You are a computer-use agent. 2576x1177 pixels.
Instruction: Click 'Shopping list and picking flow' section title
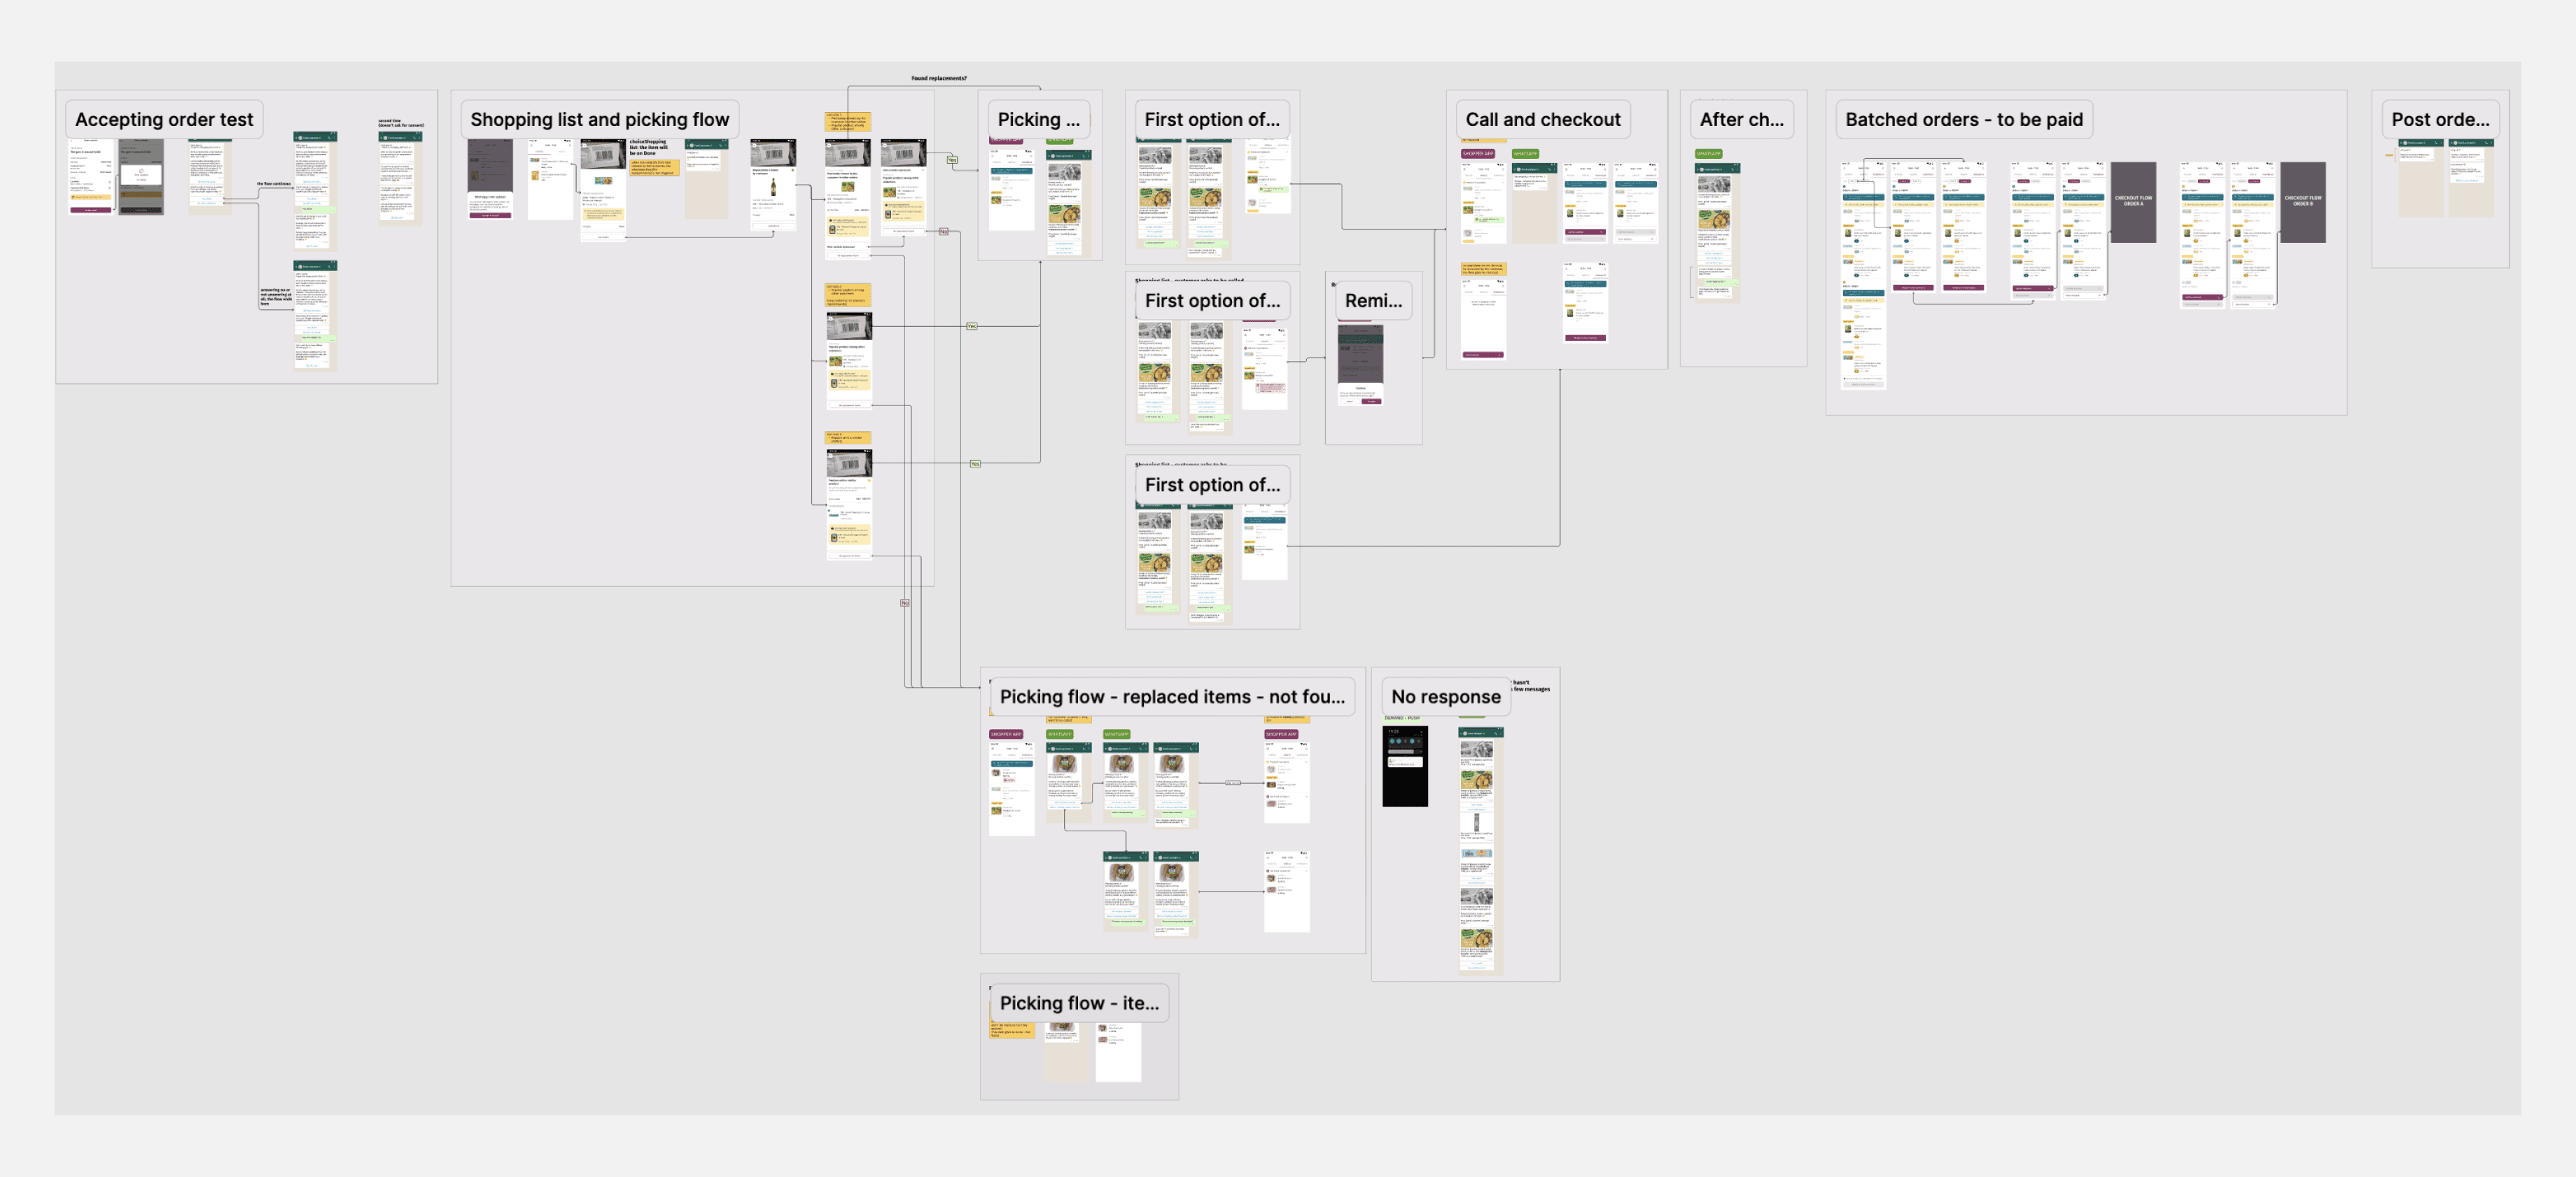(x=599, y=120)
